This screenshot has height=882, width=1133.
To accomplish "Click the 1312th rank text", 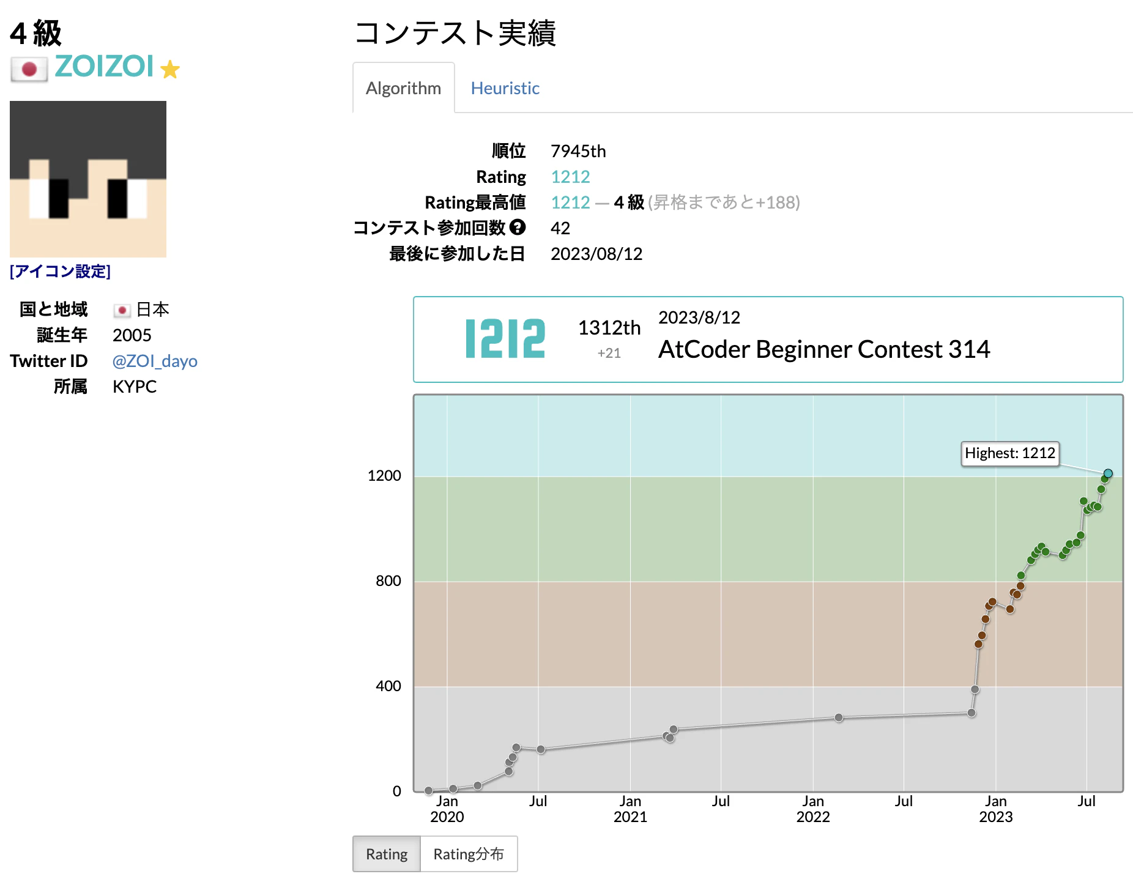I will (609, 328).
